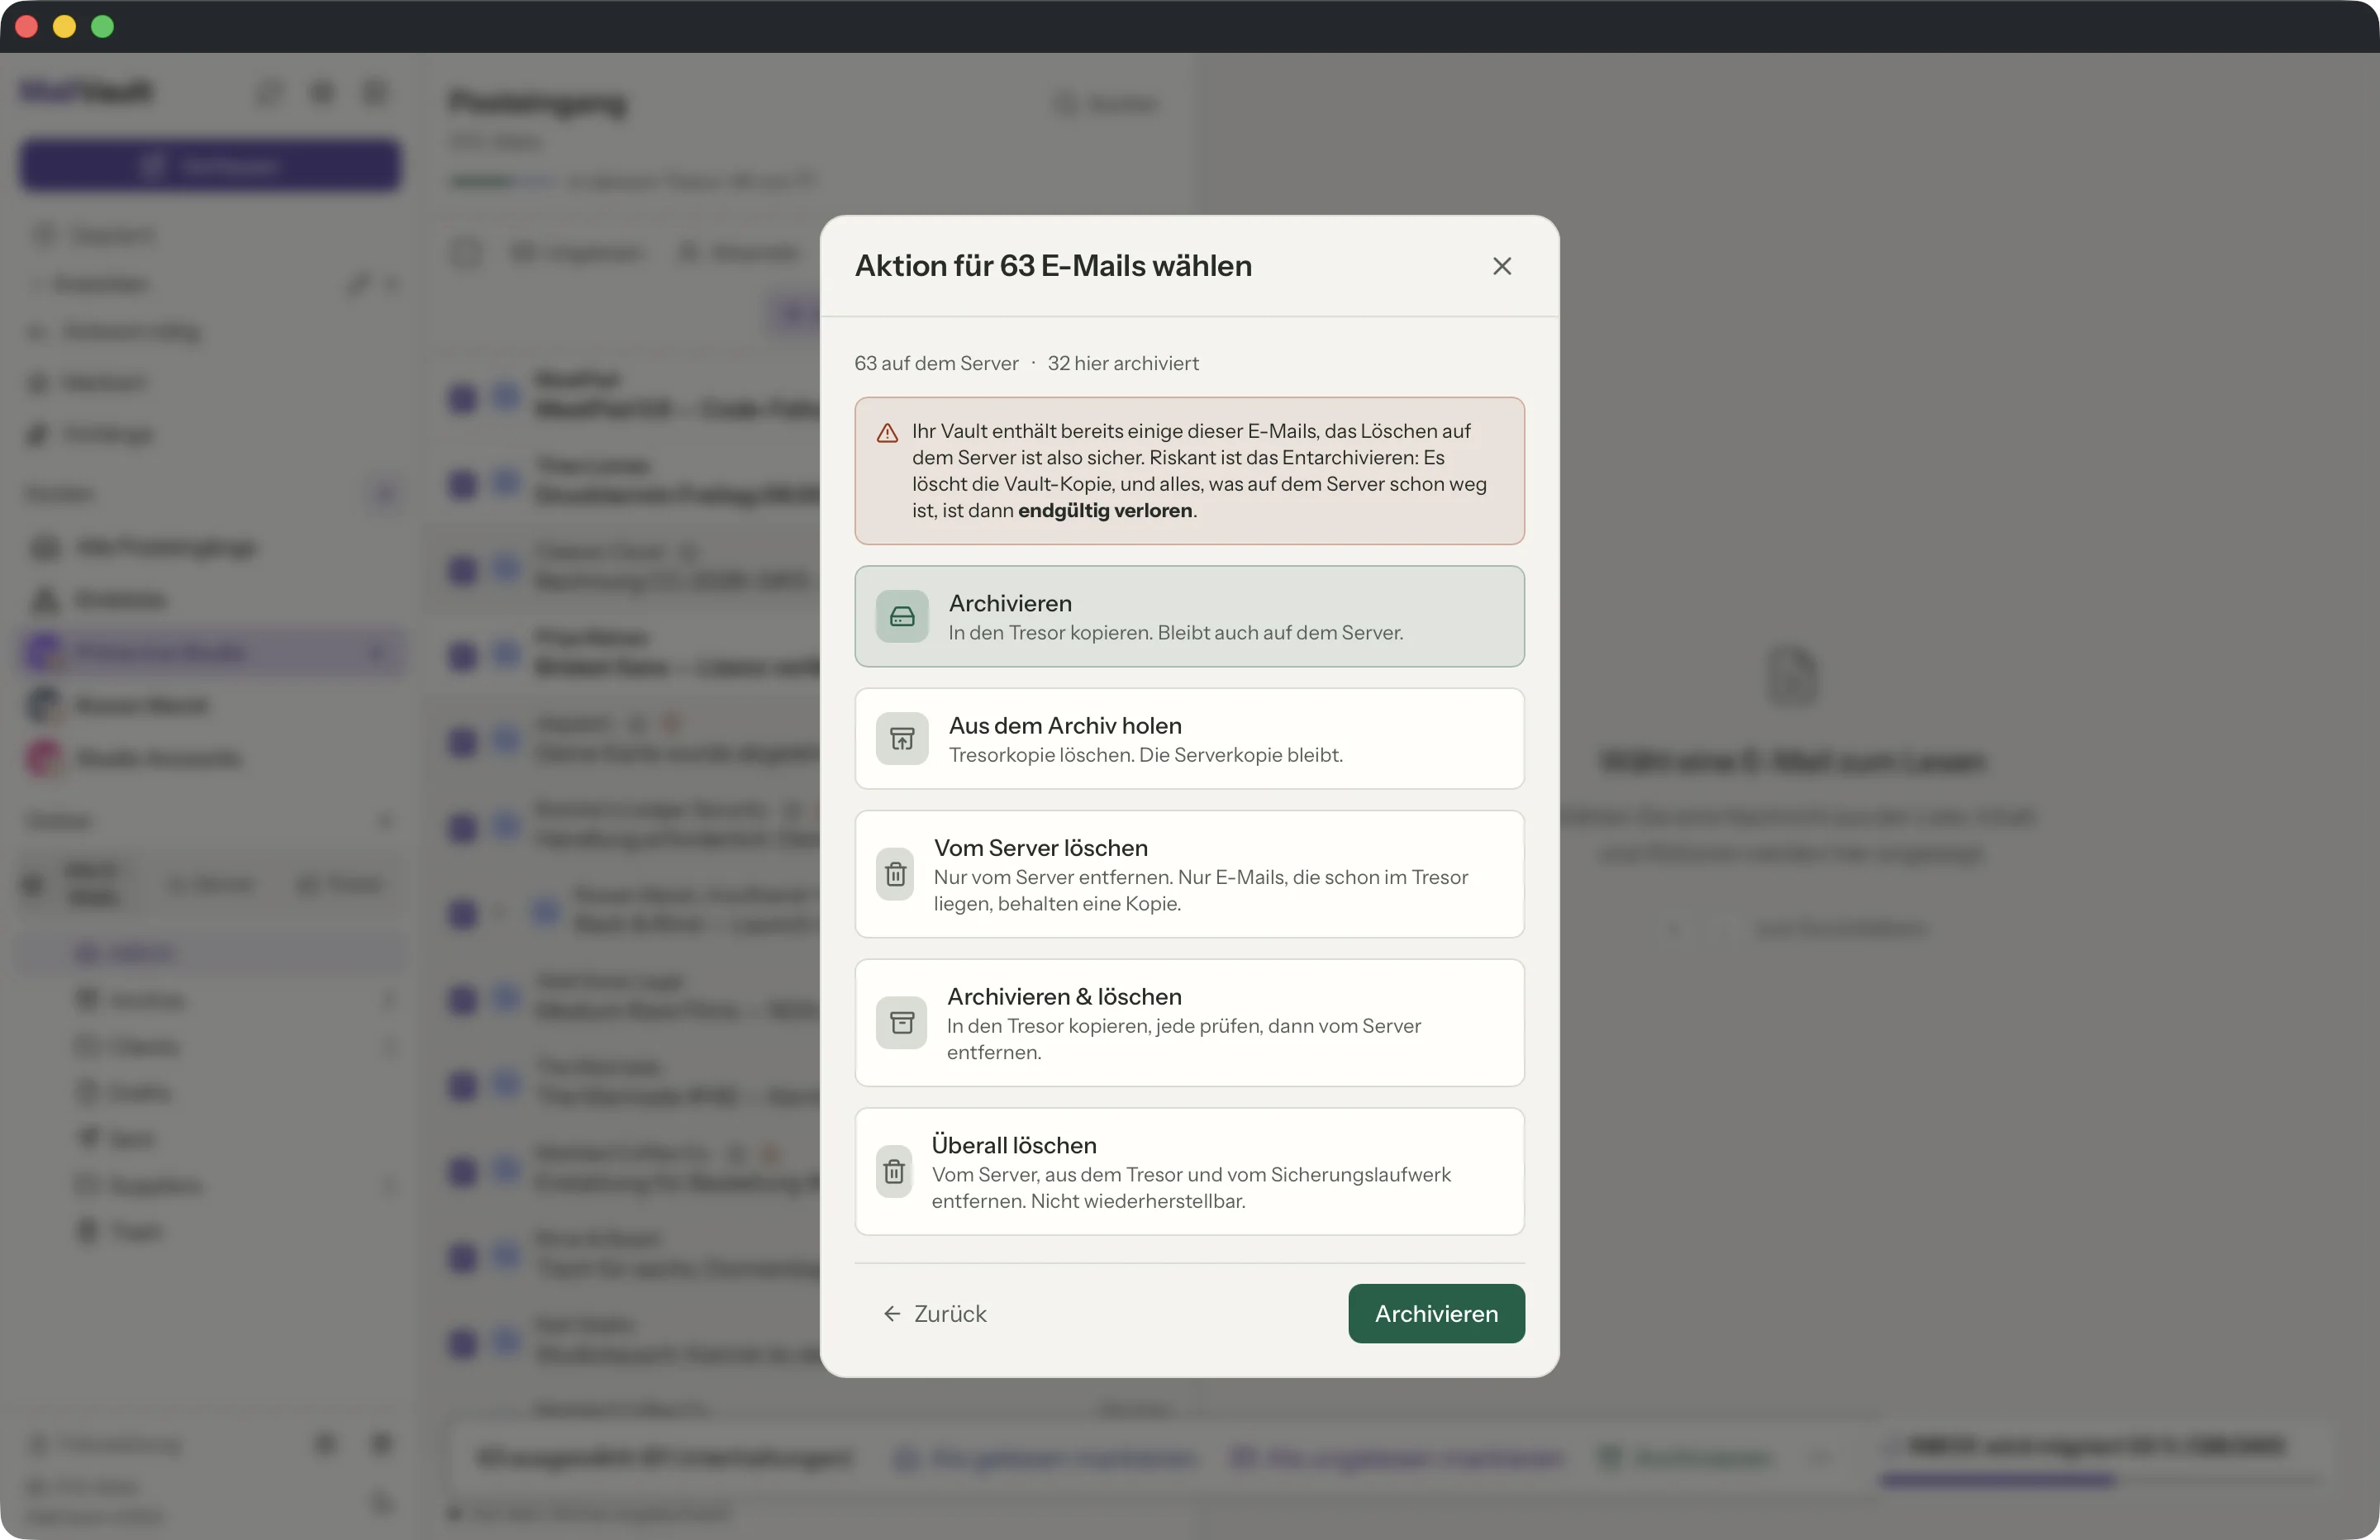Image resolution: width=2380 pixels, height=1540 pixels.
Task: Choose the Aus dem Archiv holen option
Action: [x=1189, y=739]
